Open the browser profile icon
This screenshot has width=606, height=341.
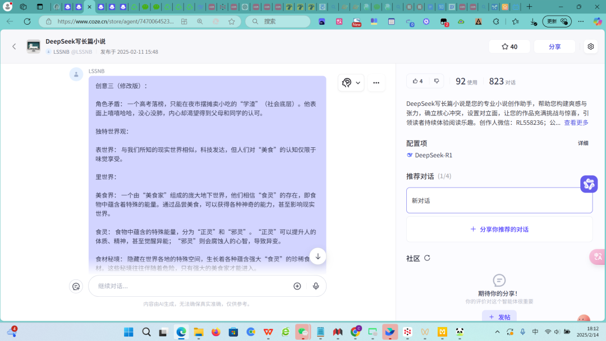(x=7, y=7)
